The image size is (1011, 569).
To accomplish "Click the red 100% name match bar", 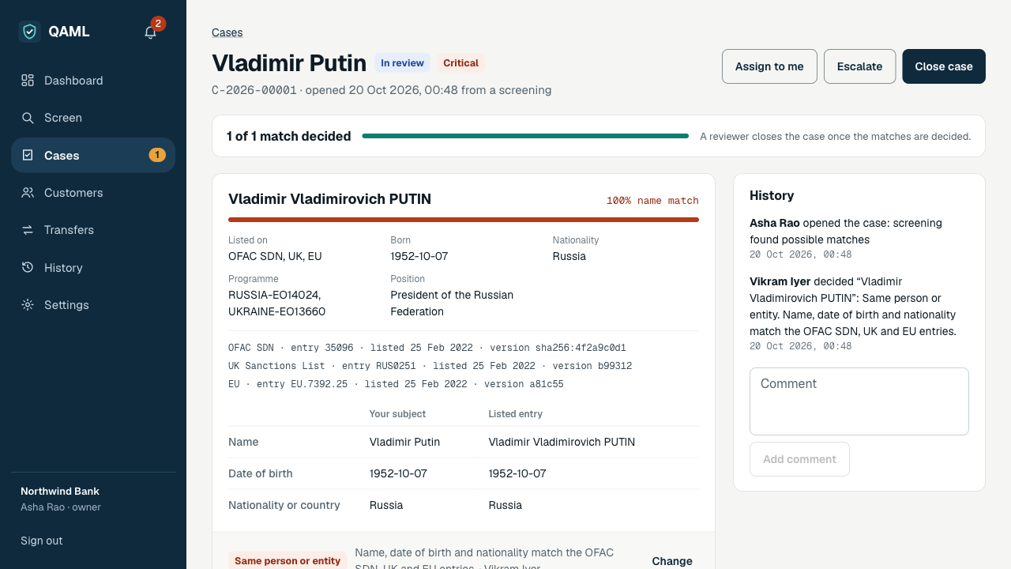I will click(x=464, y=220).
